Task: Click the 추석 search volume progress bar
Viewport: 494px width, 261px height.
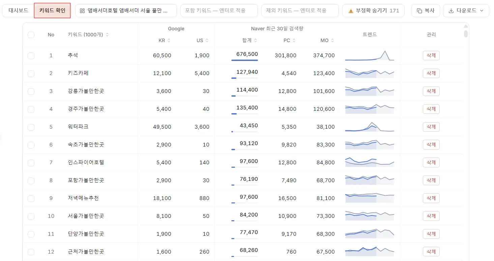Action: coord(244,60)
